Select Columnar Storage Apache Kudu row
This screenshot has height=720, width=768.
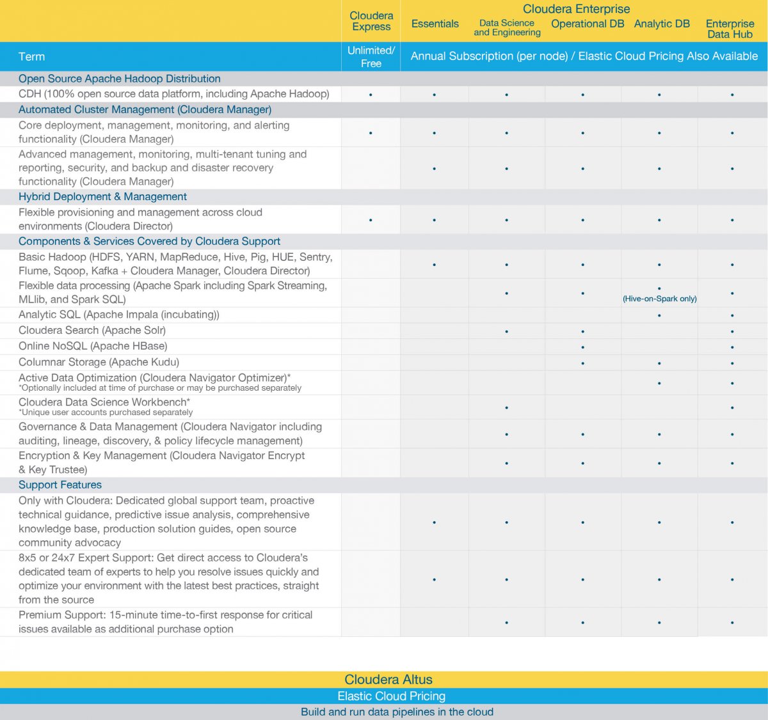point(99,362)
